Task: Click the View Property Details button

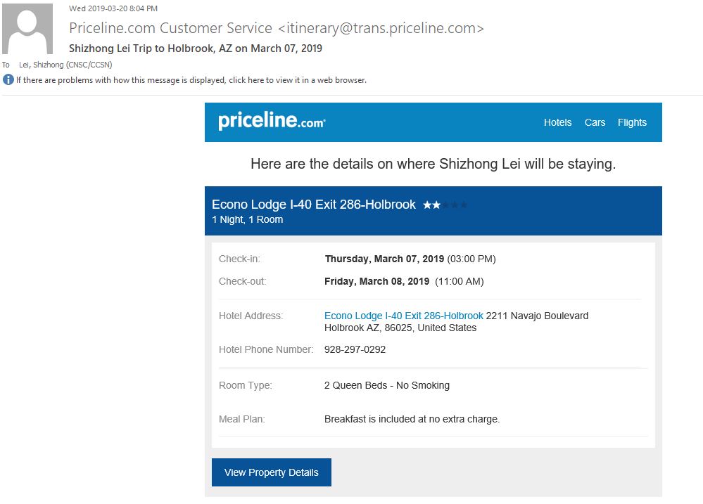Action: pyautogui.click(x=271, y=472)
